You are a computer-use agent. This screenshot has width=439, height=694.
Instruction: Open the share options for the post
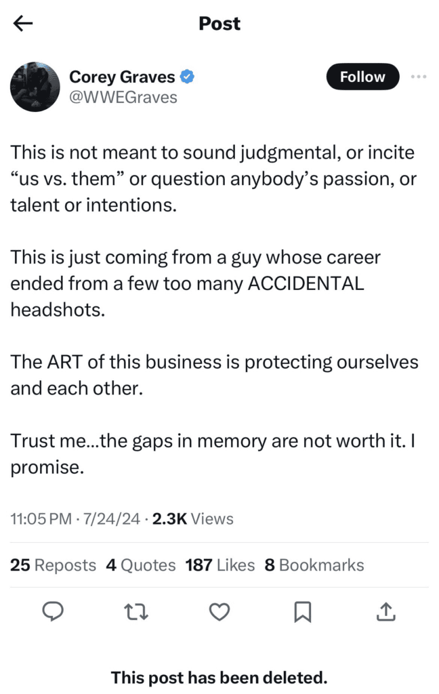coord(385,612)
